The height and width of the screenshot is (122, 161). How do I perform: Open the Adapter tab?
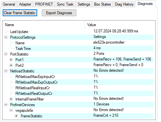pos(25,4)
